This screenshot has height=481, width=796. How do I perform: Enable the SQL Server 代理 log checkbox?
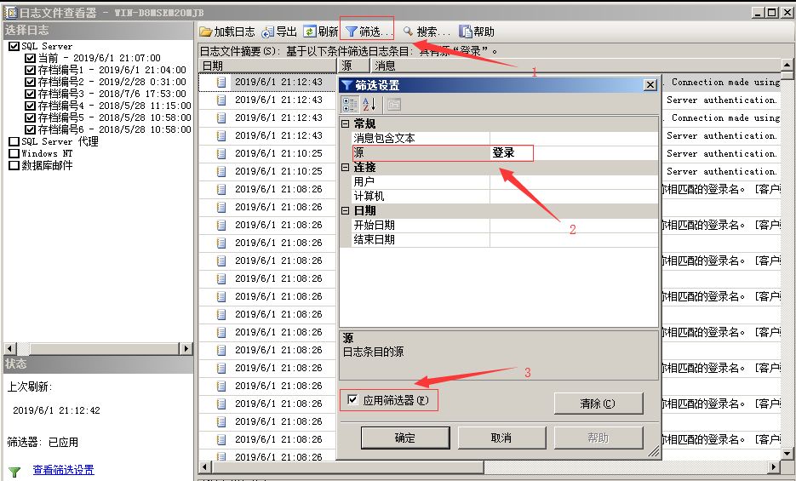coord(14,141)
